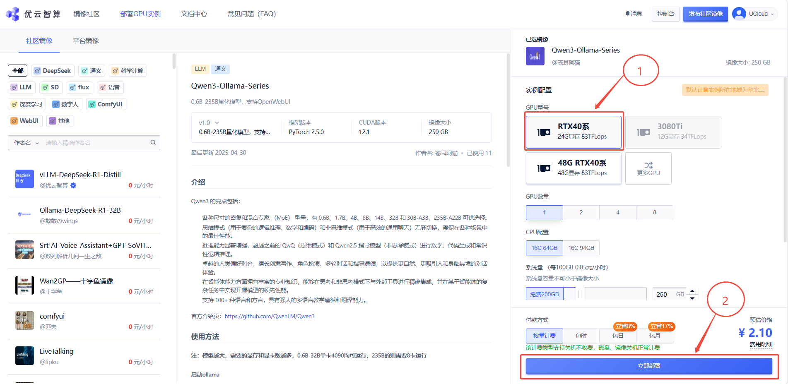Click the Wan2GP image thumbnail
The width and height of the screenshot is (788, 384).
(24, 285)
